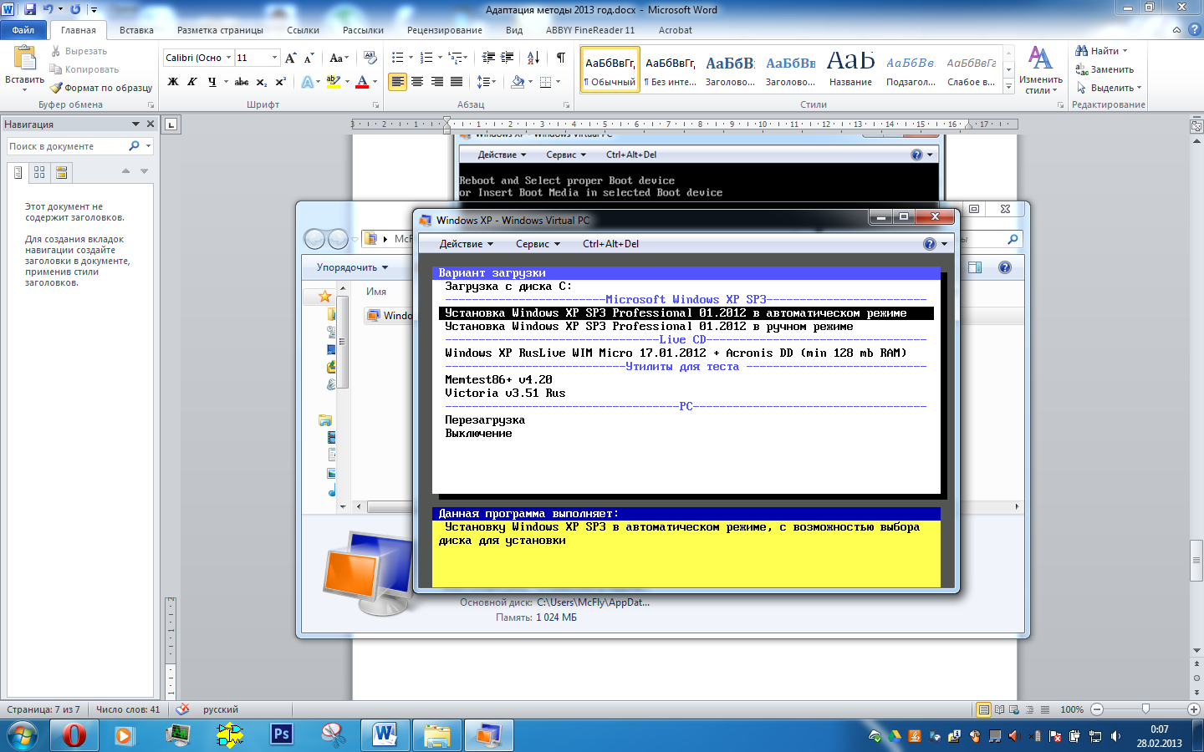Switch to Вставка ribbon tab

pos(136,30)
